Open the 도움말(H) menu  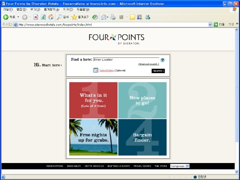pos(83,9)
